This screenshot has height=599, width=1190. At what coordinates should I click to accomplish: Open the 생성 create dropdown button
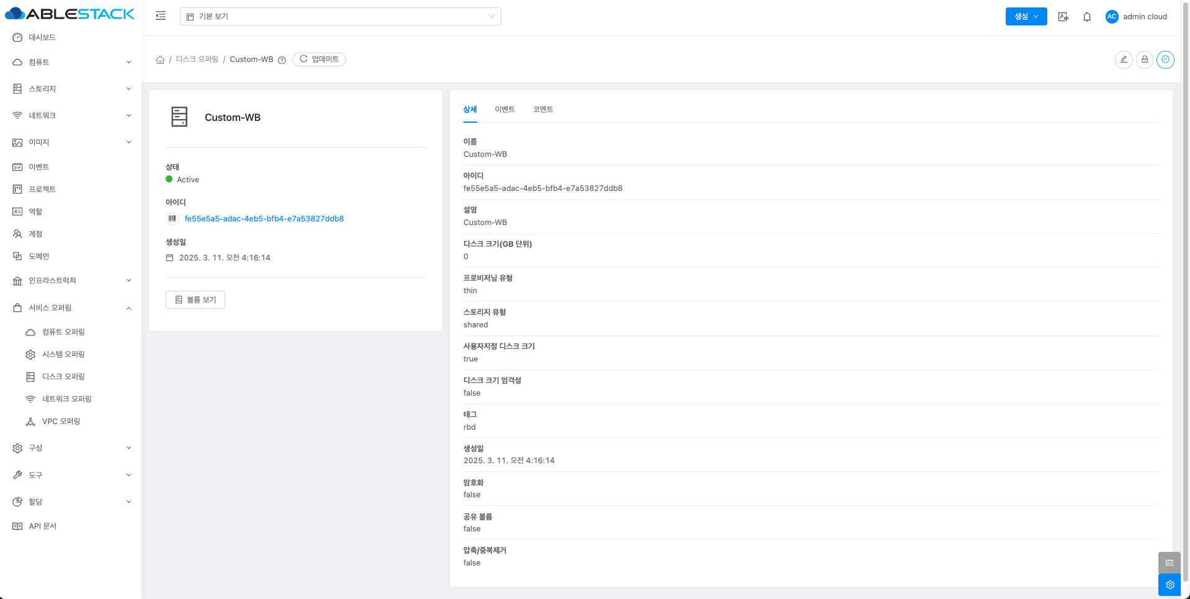coord(1026,17)
